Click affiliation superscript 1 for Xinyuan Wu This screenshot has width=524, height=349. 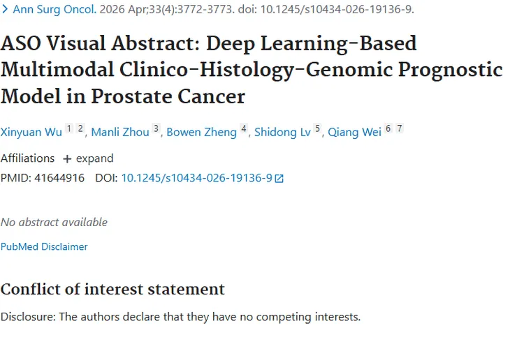tap(69, 128)
